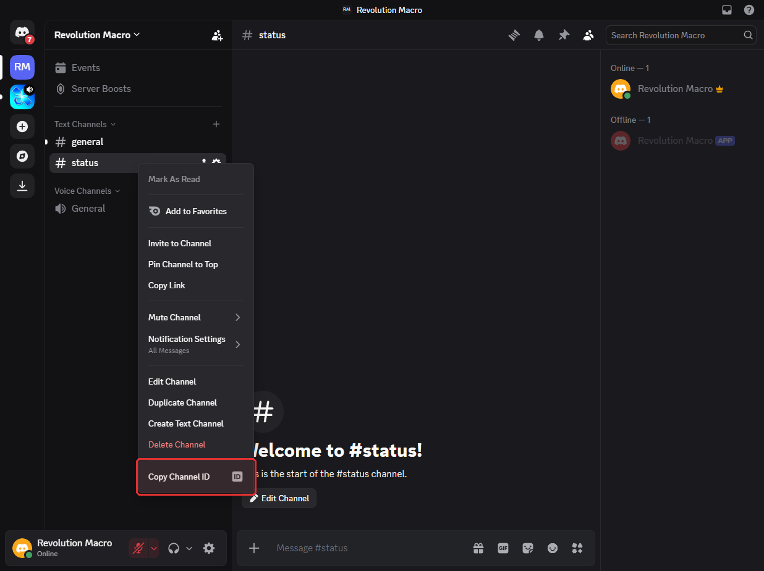Open Threads icon in channel header

[514, 35]
